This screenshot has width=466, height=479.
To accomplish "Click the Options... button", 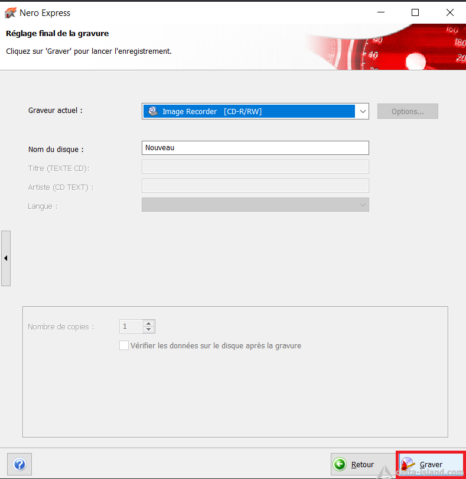I will (x=408, y=111).
